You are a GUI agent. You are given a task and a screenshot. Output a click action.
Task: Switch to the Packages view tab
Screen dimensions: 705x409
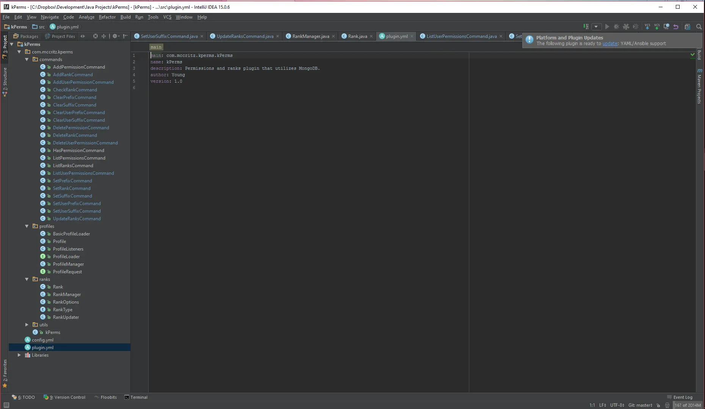(x=26, y=36)
